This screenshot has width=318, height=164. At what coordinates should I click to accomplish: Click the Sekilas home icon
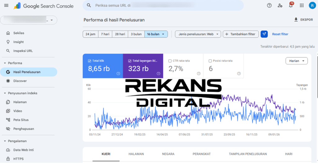tap(8, 33)
